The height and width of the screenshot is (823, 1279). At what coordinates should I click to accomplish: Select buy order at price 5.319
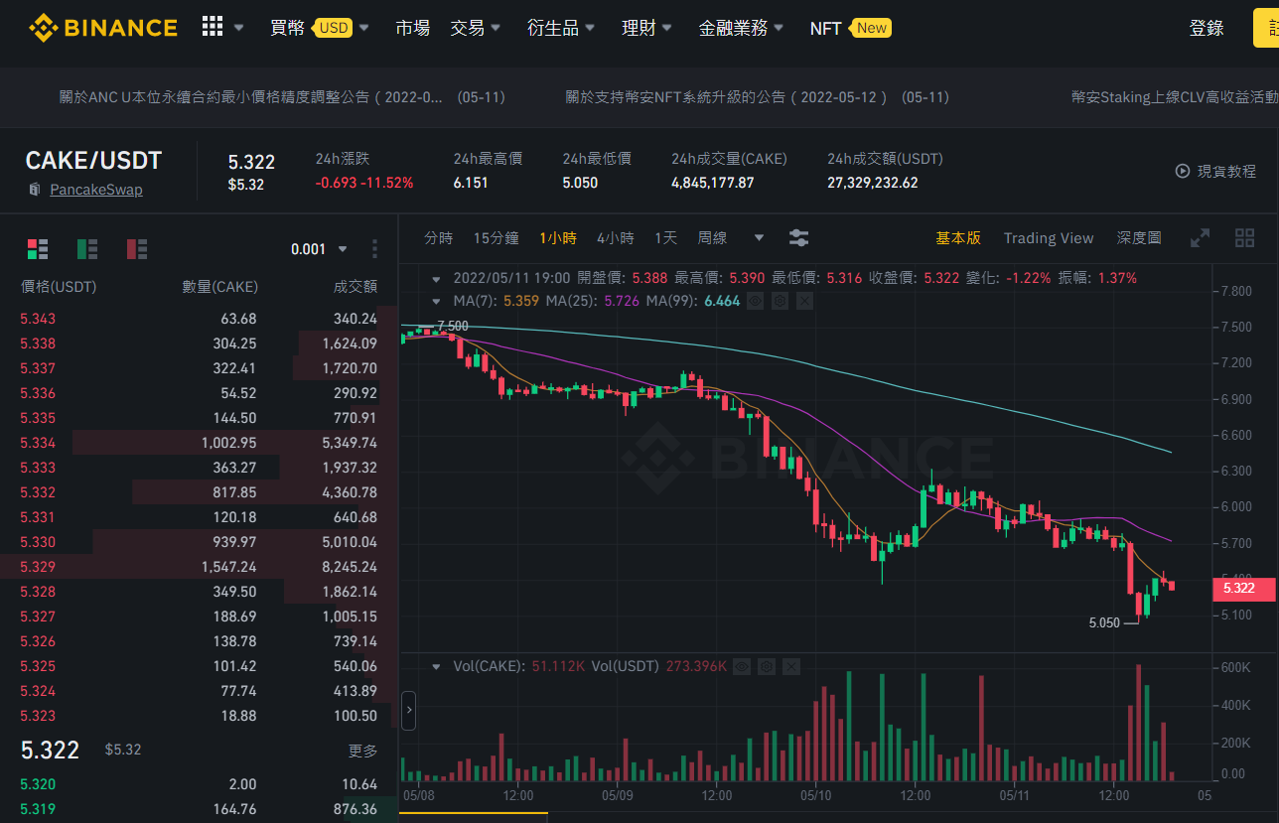point(199,809)
